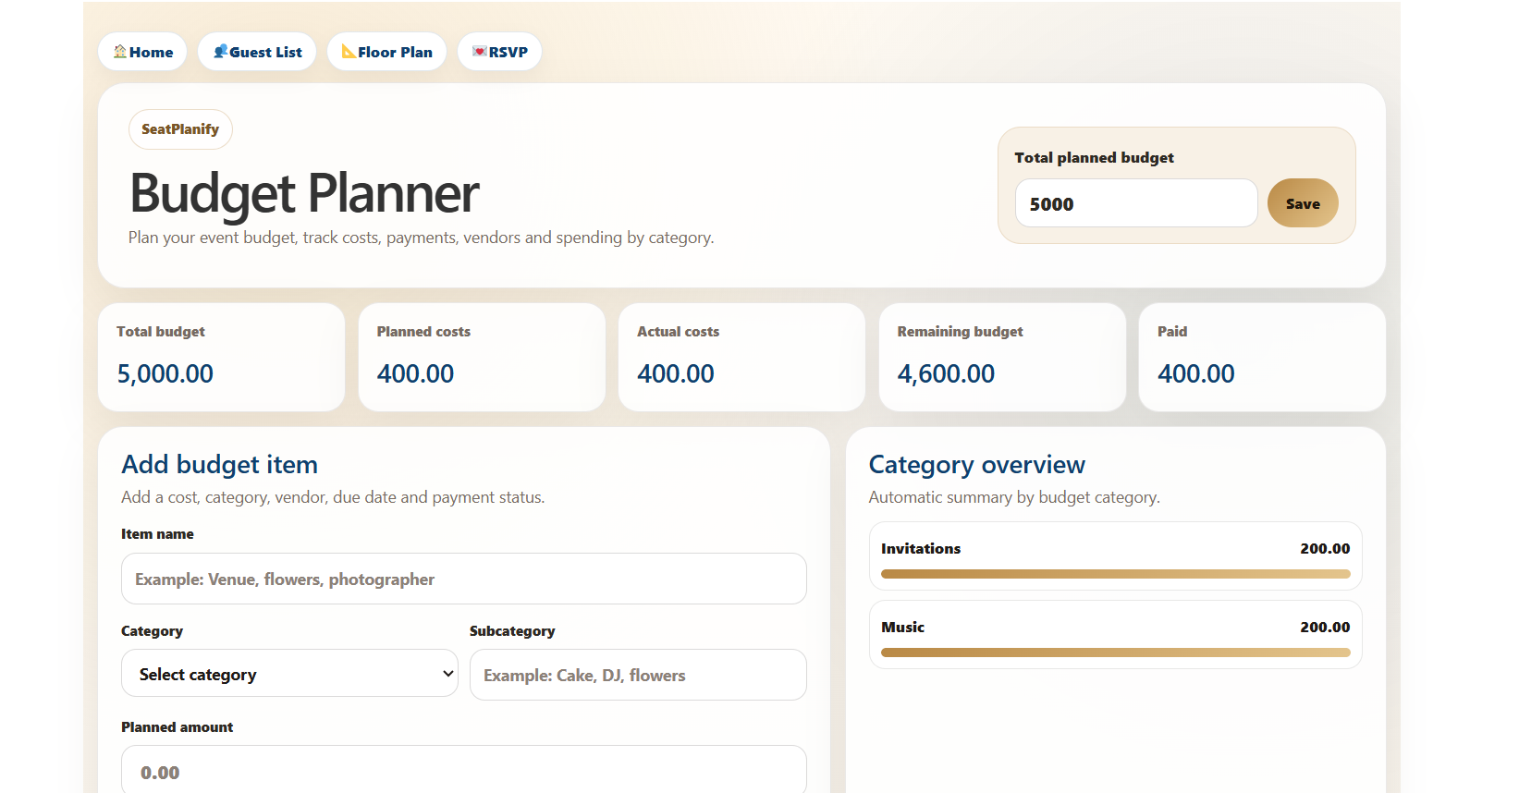The height and width of the screenshot is (793, 1519).
Task: Select the Remaining budget summary card
Action: click(1002, 357)
